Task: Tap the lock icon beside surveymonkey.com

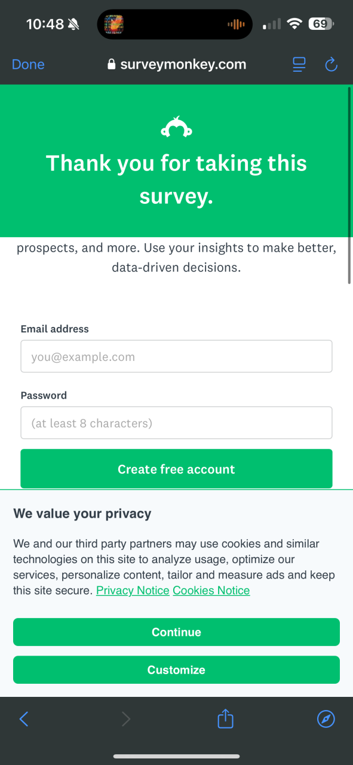Action: tap(111, 65)
